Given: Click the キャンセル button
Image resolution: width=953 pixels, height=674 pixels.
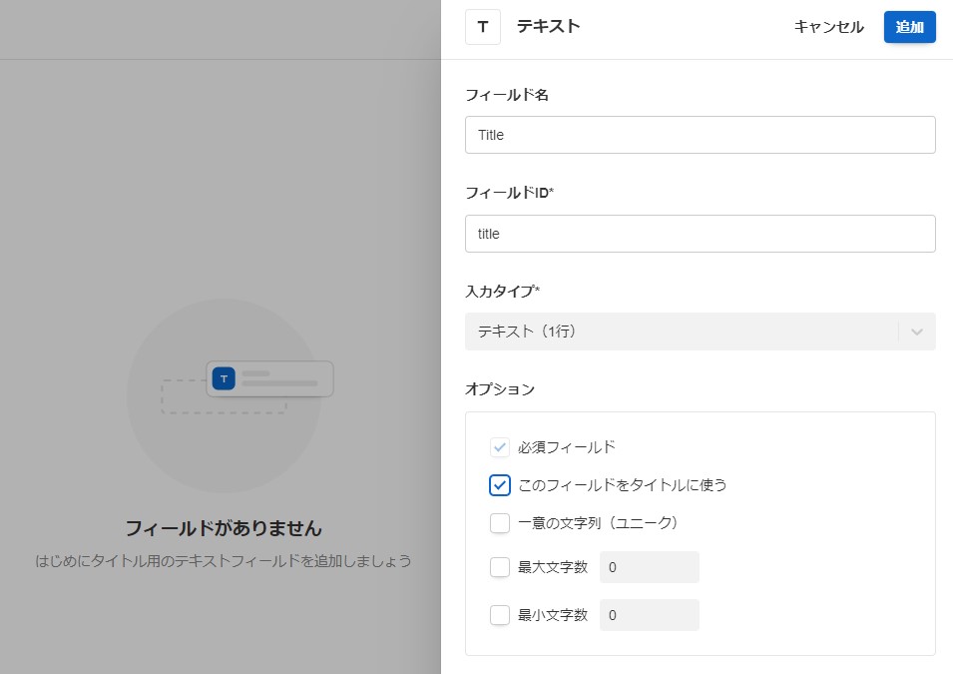Looking at the screenshot, I should pos(828,27).
